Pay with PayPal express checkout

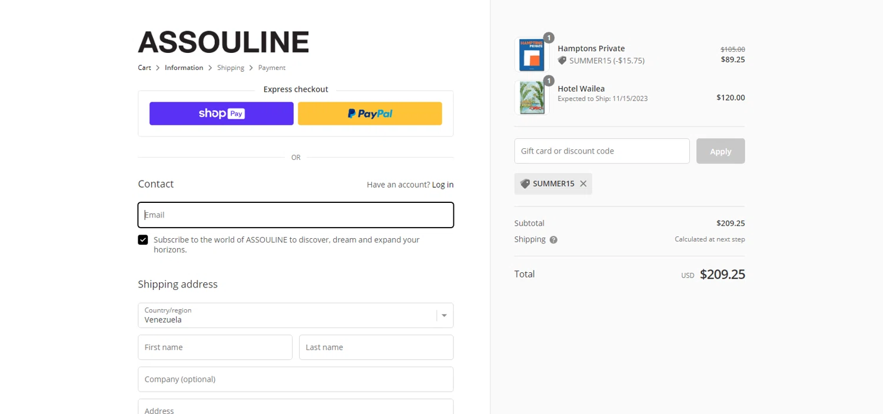(x=370, y=113)
